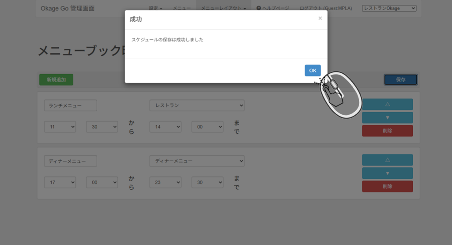This screenshot has height=245, width=452.
Task: Move ランチメニュー schedule down with ▼
Action: coord(387,117)
